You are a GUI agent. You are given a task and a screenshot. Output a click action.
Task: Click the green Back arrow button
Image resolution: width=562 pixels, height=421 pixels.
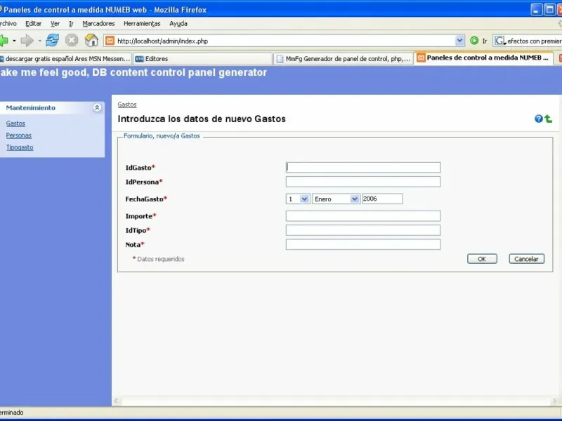(4, 41)
